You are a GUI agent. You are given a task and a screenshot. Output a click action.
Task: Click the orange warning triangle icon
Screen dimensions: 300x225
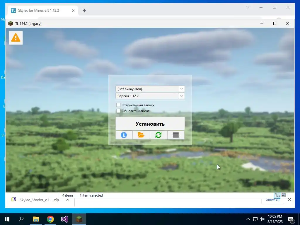point(16,38)
